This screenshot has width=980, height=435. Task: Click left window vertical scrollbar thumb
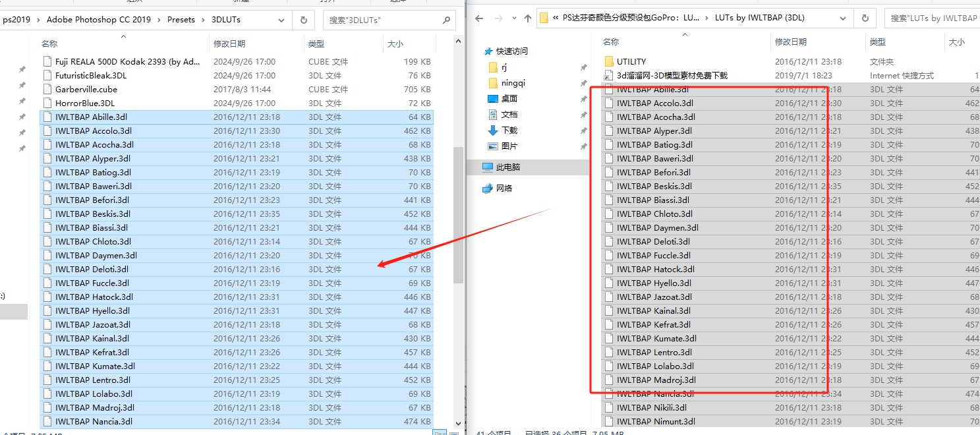coord(459,215)
